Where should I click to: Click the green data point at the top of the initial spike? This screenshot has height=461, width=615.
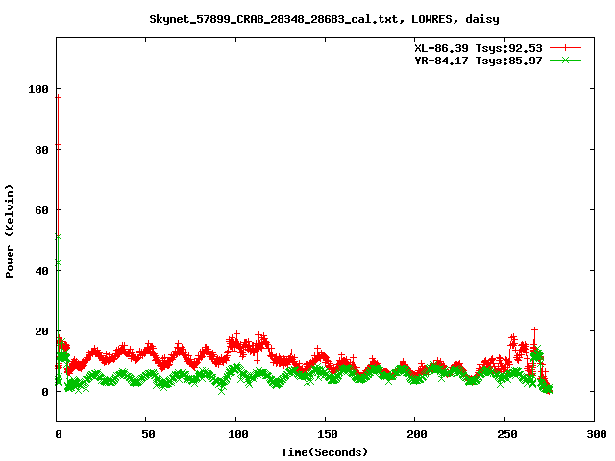(x=58, y=237)
